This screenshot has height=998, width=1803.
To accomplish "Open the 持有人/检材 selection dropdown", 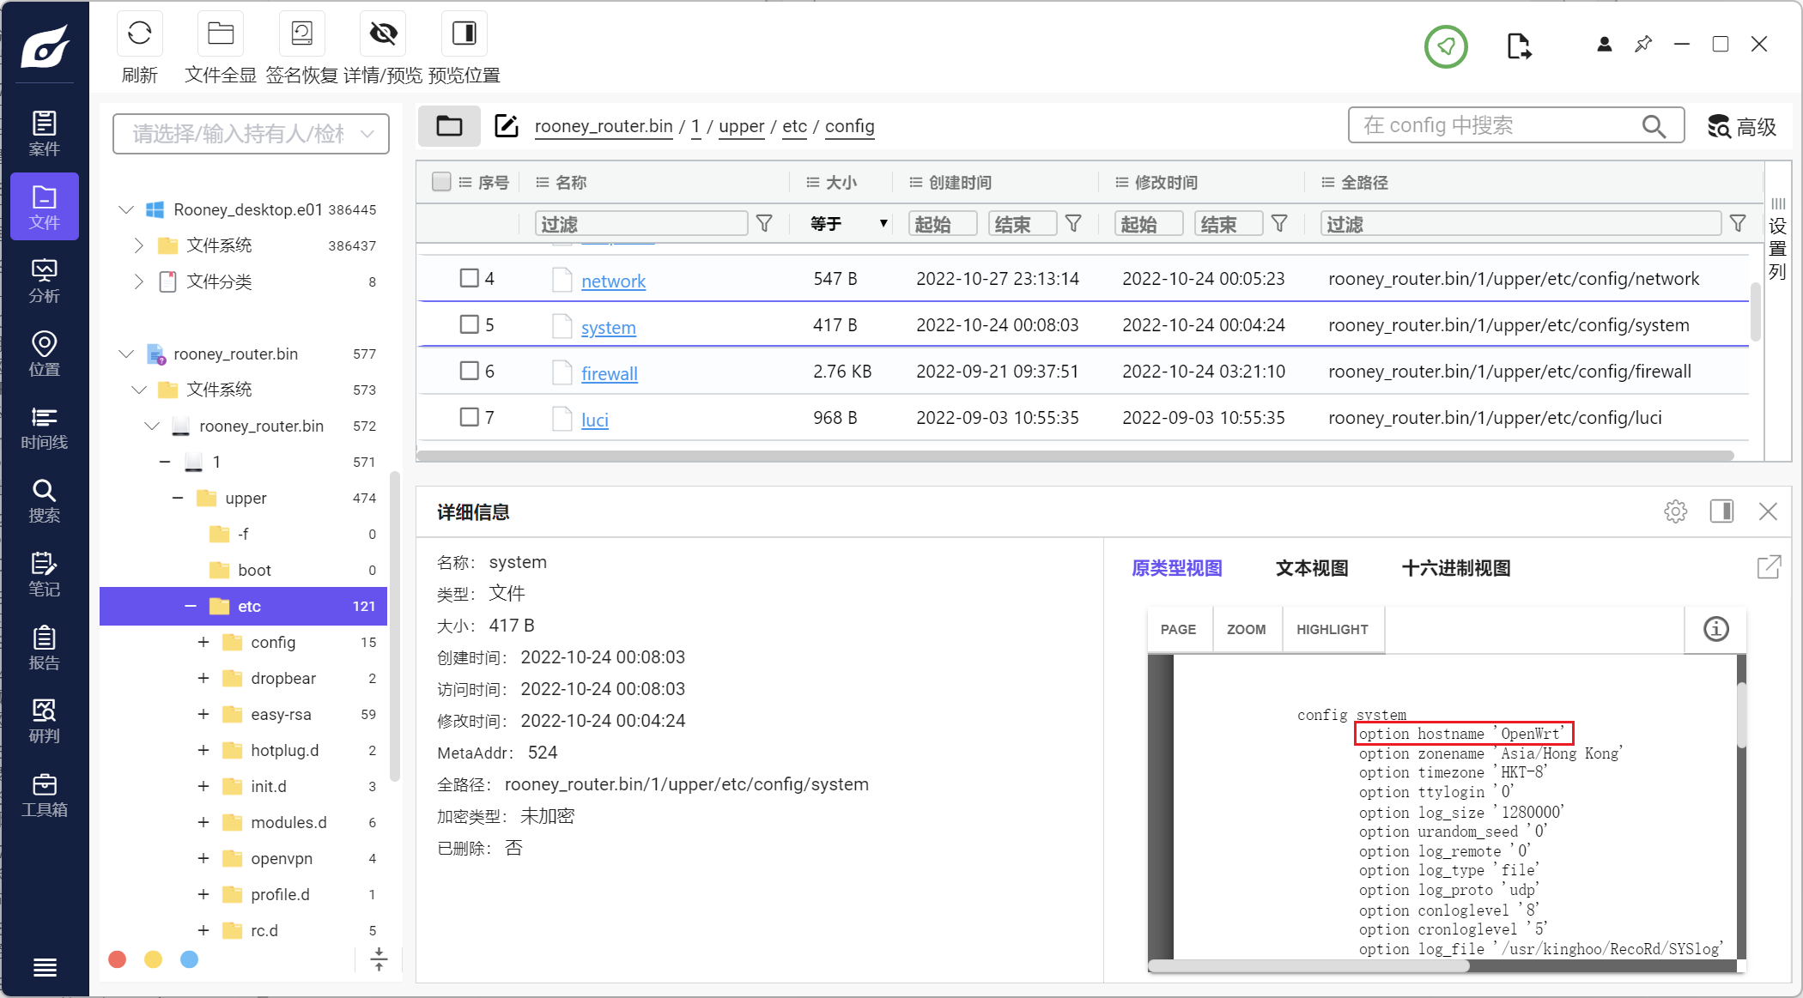I will [x=251, y=134].
